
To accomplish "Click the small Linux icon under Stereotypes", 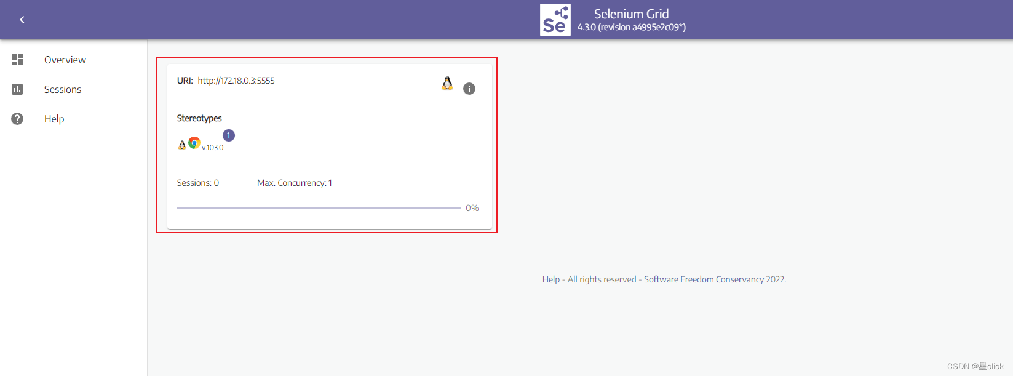I will point(182,145).
